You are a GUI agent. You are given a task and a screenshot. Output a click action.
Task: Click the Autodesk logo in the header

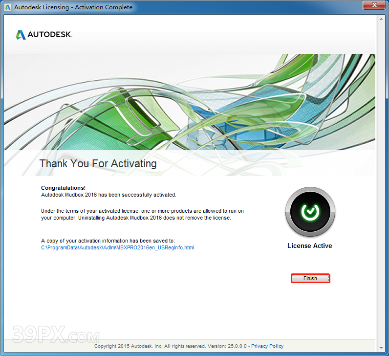pyautogui.click(x=44, y=35)
